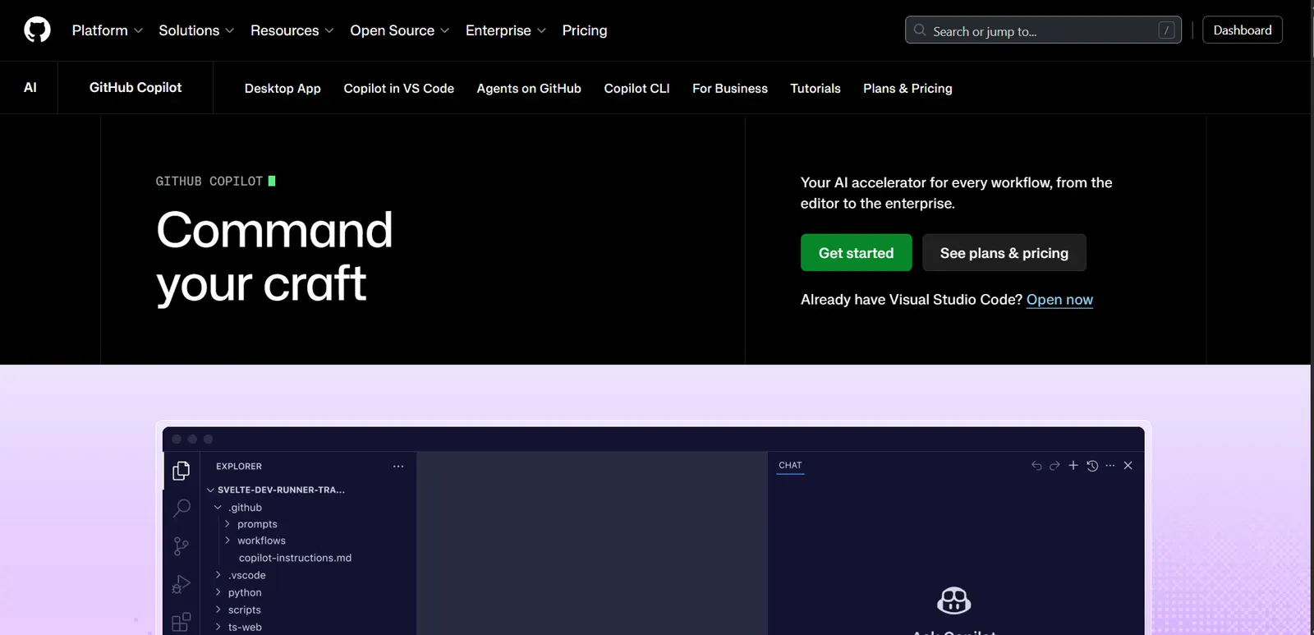Expand the Solutions menu
The height and width of the screenshot is (635, 1314).
(x=196, y=30)
